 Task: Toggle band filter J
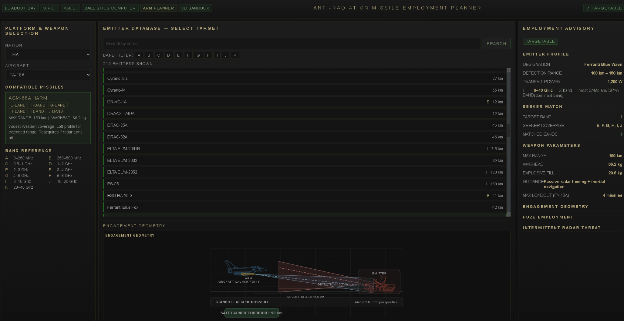(x=225, y=55)
